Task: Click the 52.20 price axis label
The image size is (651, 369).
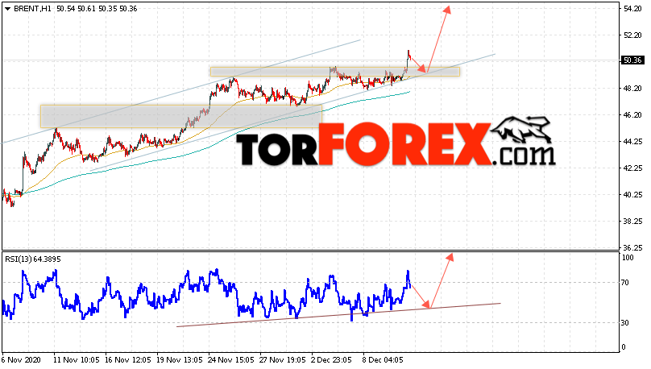Action: click(632, 35)
